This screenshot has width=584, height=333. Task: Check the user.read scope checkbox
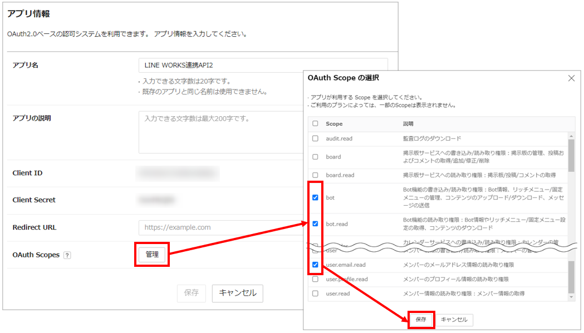pyautogui.click(x=315, y=294)
